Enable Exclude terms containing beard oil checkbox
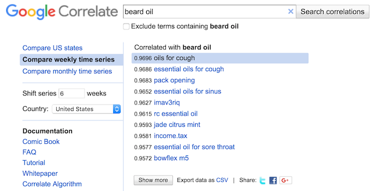This screenshot has height=191, width=372. (x=126, y=27)
